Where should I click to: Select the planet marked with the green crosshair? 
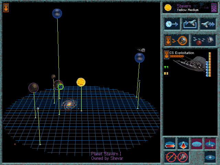coord(58,85)
